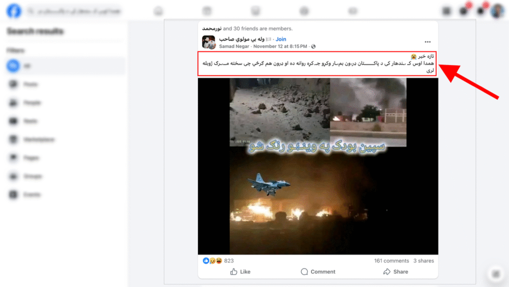Open the account profile picture menu

pyautogui.click(x=497, y=11)
